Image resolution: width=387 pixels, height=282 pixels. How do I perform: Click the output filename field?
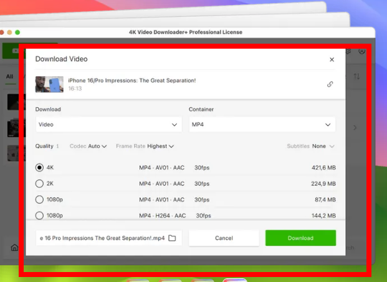[108, 238]
